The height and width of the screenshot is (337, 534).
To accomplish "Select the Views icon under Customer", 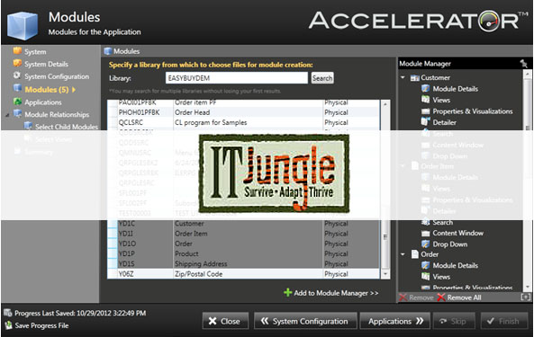I will pyautogui.click(x=425, y=100).
